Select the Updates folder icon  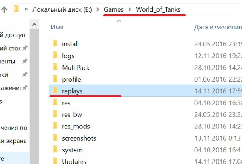[x=55, y=161]
